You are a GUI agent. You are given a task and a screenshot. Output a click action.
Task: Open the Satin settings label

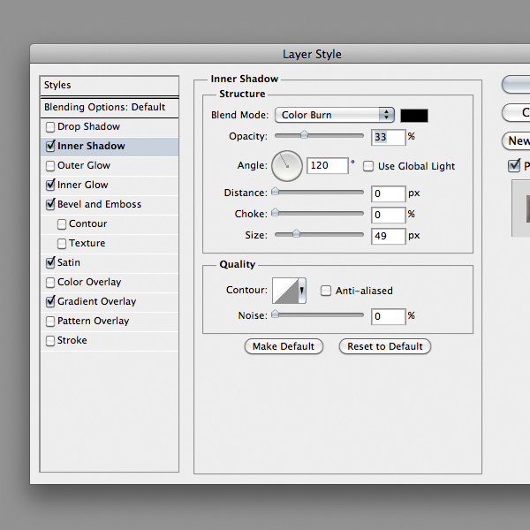click(x=69, y=262)
